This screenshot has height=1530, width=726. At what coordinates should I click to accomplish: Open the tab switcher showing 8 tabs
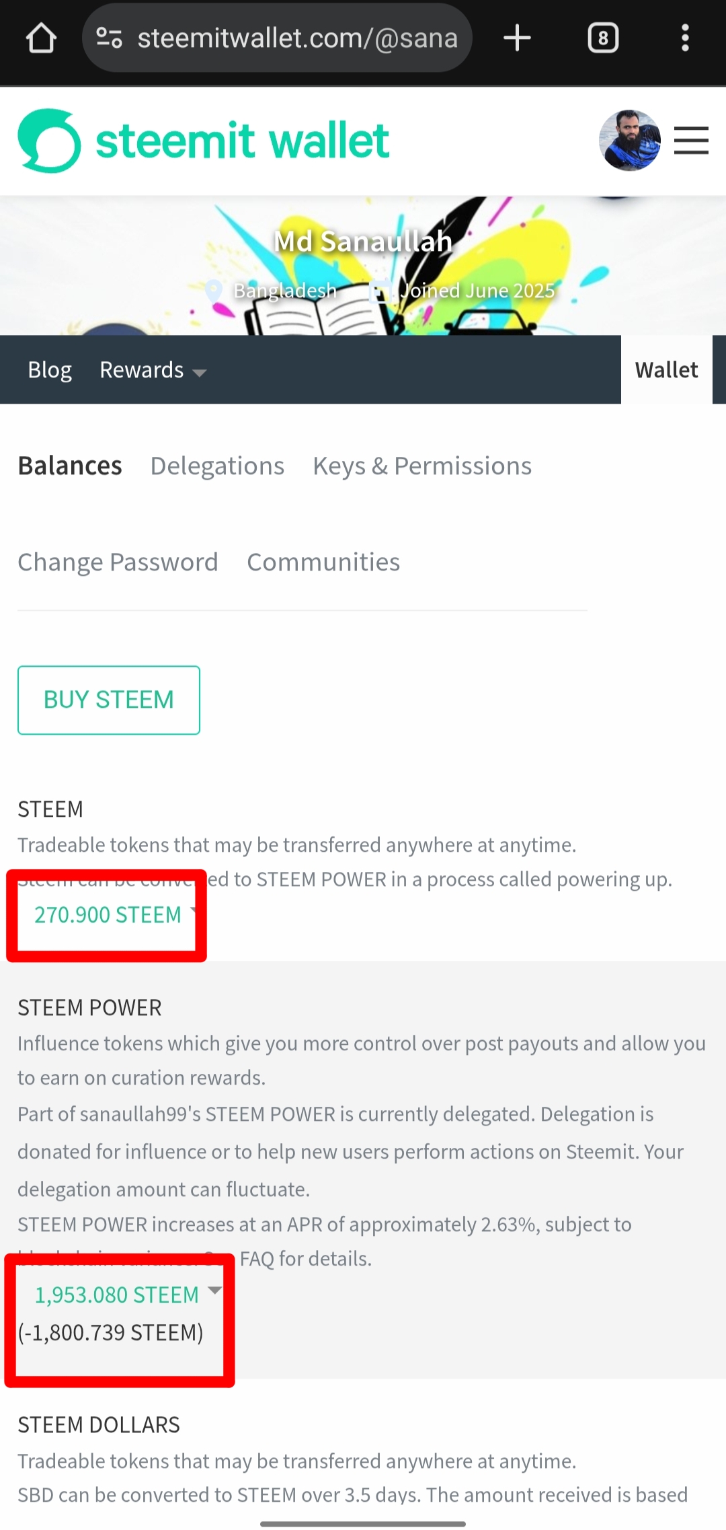click(x=603, y=38)
